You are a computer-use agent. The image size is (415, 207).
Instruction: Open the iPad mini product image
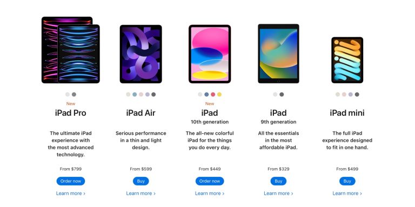point(347,60)
